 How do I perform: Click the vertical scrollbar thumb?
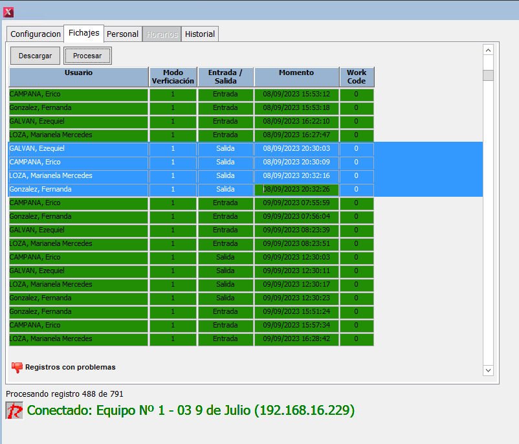489,75
